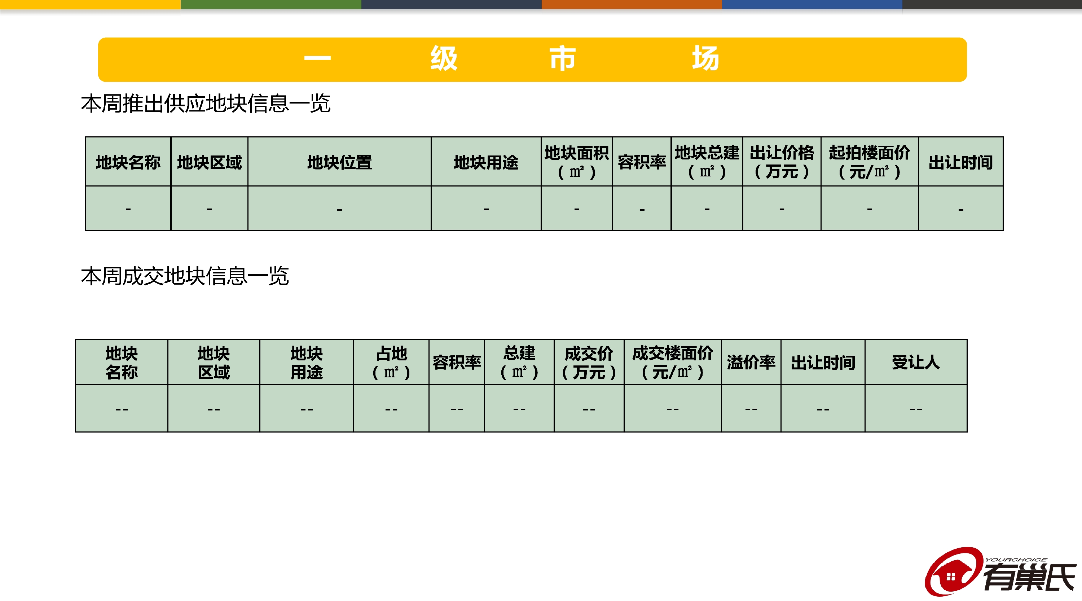Click the dash cell under 起拍楼面价
Screen dimensions: 1082x601
pos(870,208)
